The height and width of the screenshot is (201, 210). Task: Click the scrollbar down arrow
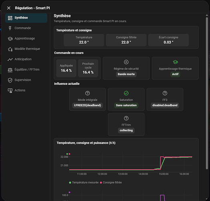click(207, 199)
